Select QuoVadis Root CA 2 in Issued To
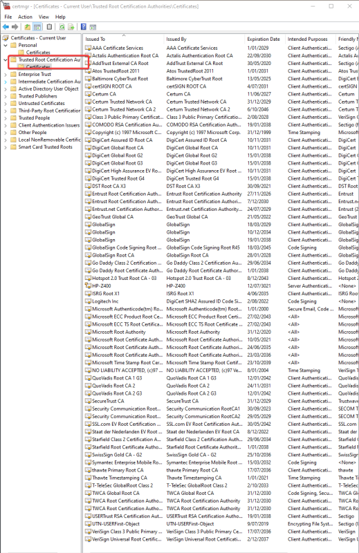This screenshot has width=359, height=553. (x=113, y=386)
